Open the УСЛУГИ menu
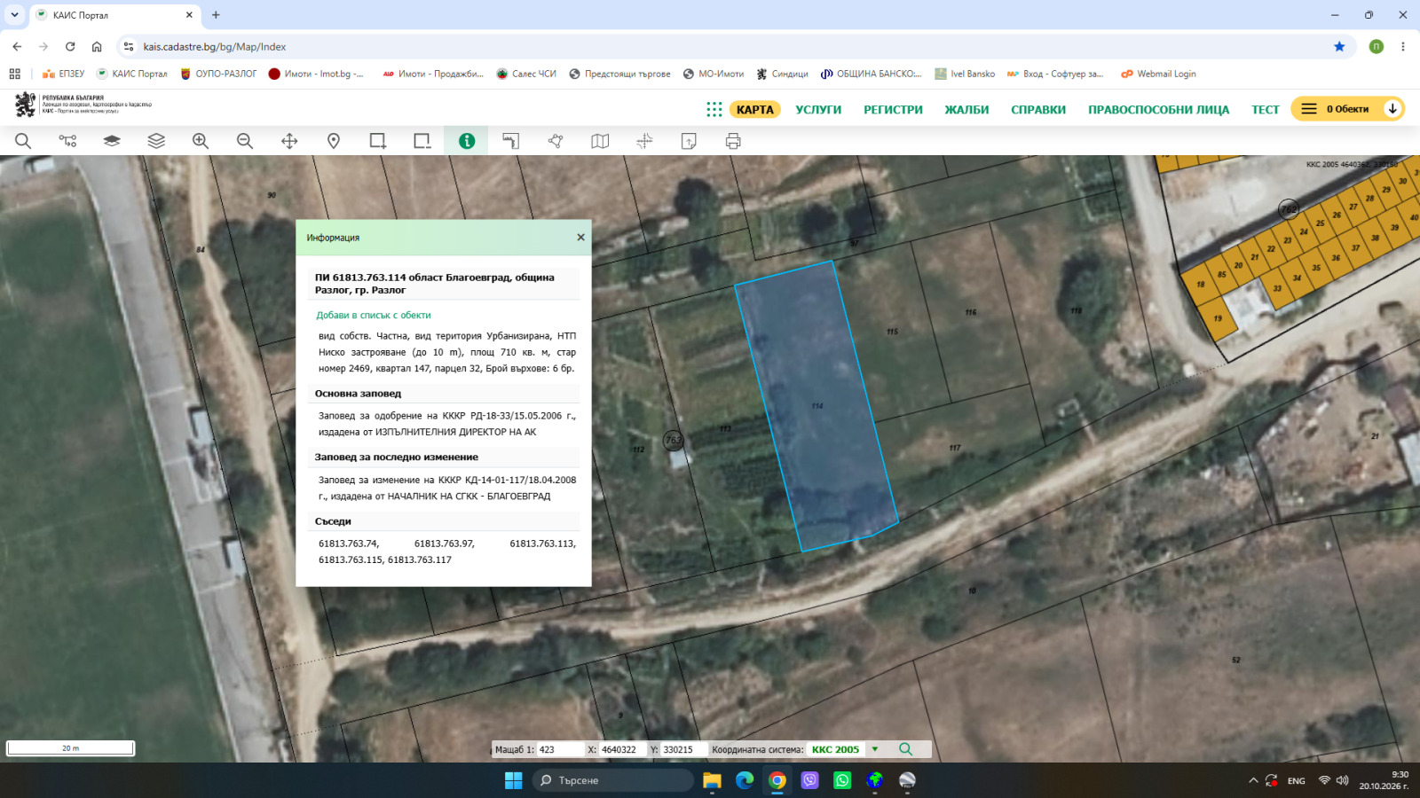1420x798 pixels. pyautogui.click(x=818, y=110)
